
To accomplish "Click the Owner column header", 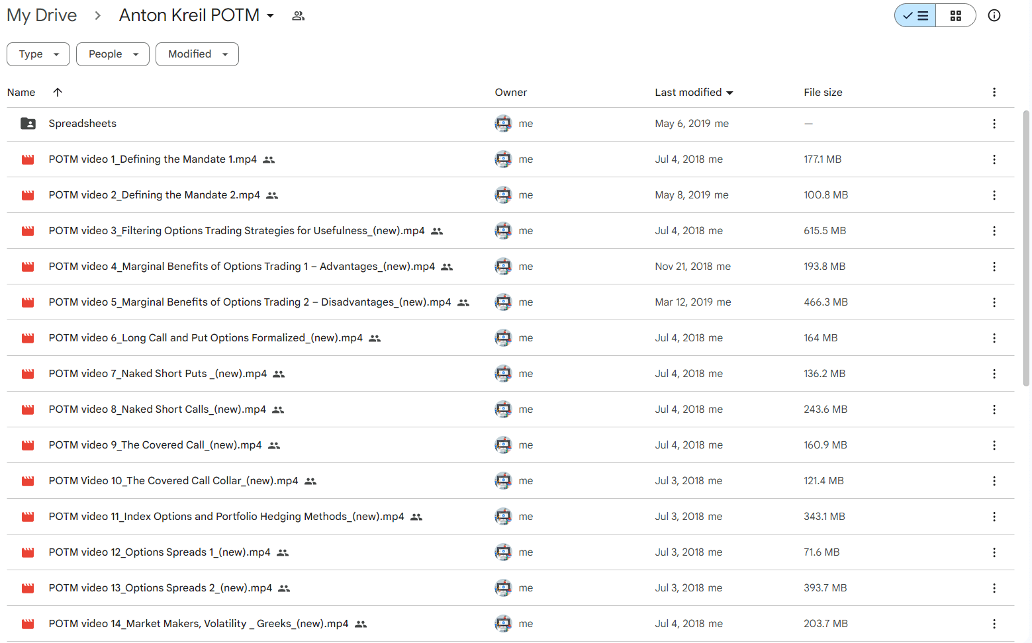I will click(x=511, y=93).
